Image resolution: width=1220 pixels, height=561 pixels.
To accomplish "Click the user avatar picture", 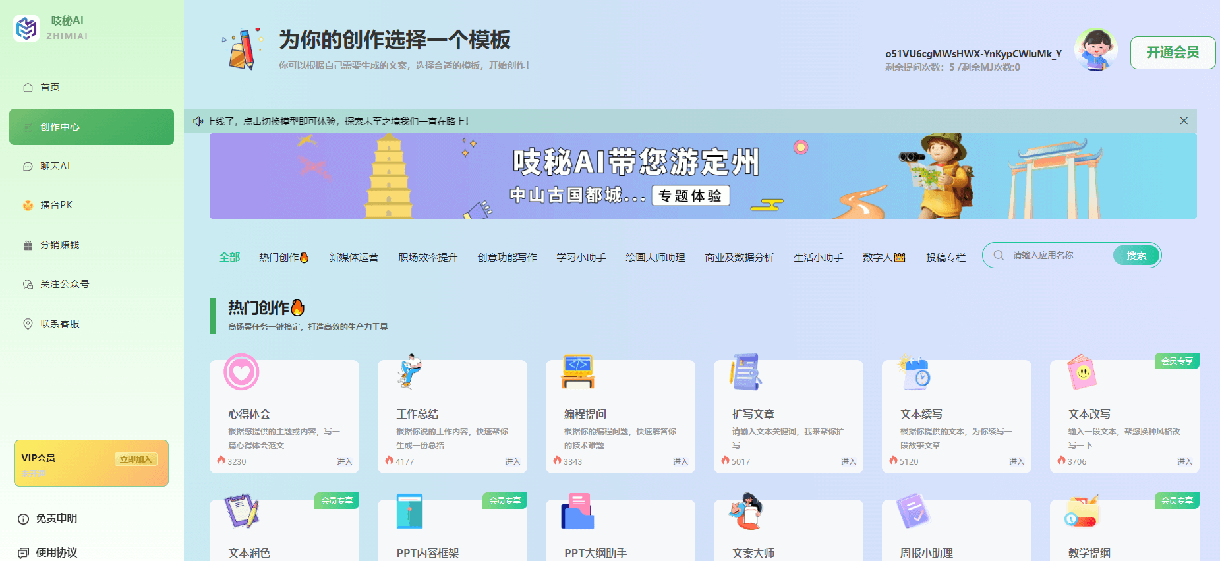I will point(1095,49).
